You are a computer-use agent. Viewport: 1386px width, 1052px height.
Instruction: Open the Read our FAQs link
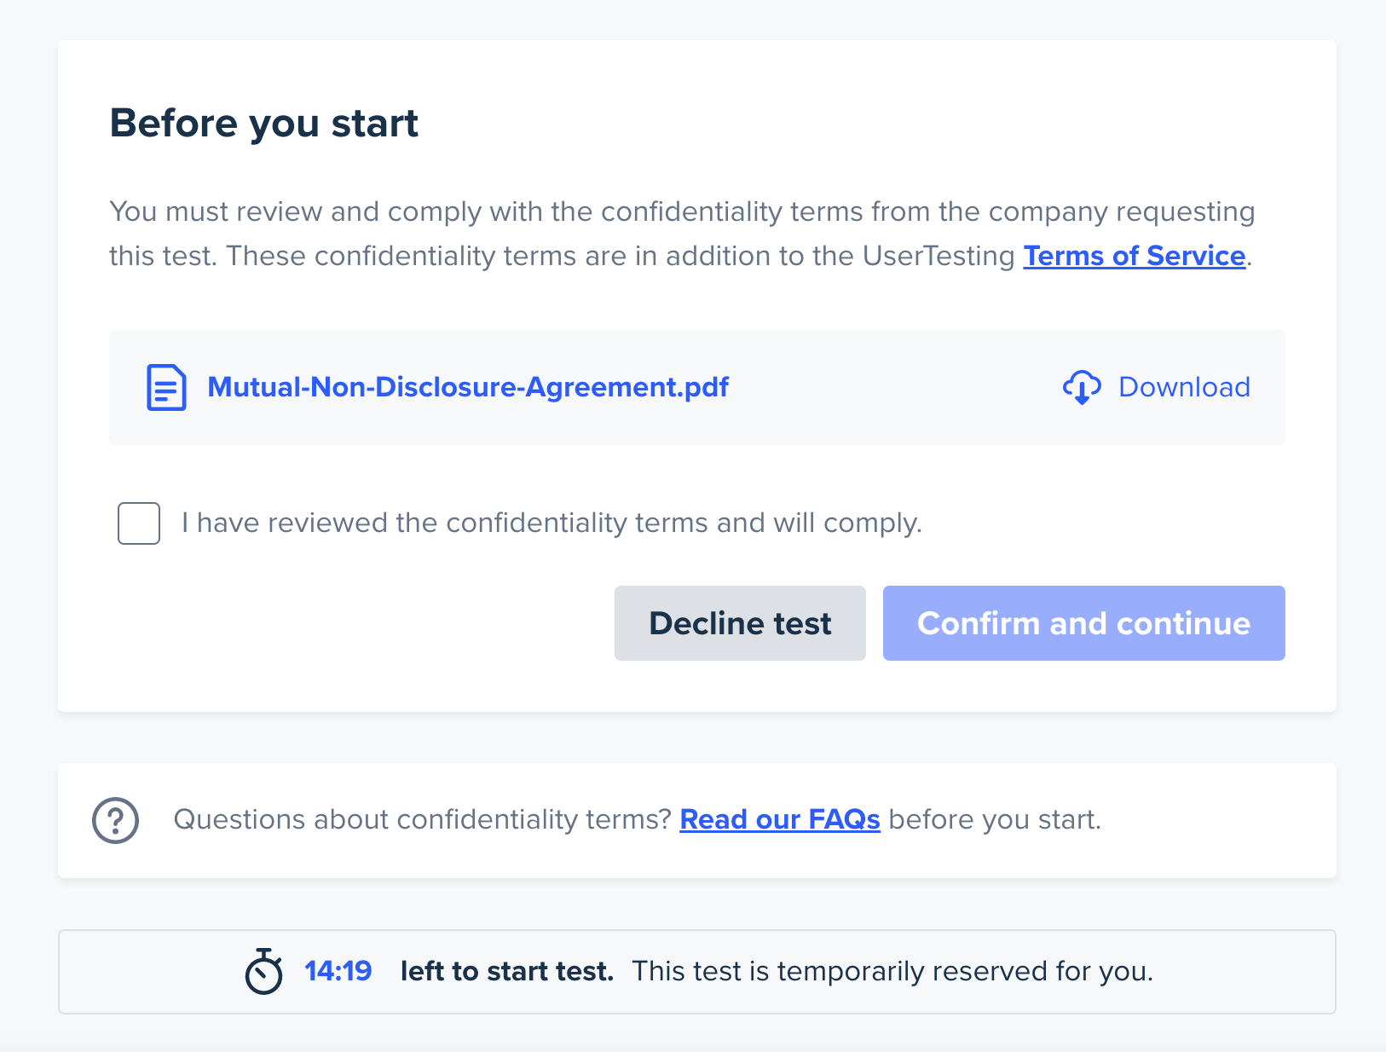[x=780, y=819]
